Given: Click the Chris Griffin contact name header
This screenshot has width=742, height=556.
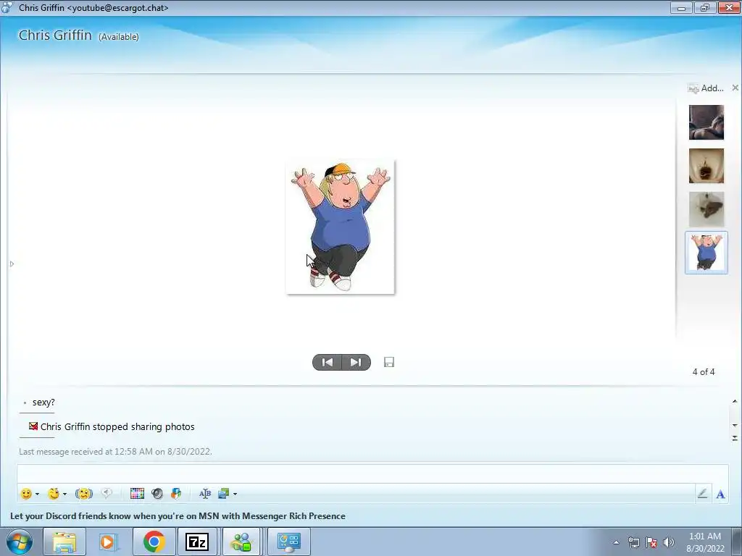Looking at the screenshot, I should [55, 35].
